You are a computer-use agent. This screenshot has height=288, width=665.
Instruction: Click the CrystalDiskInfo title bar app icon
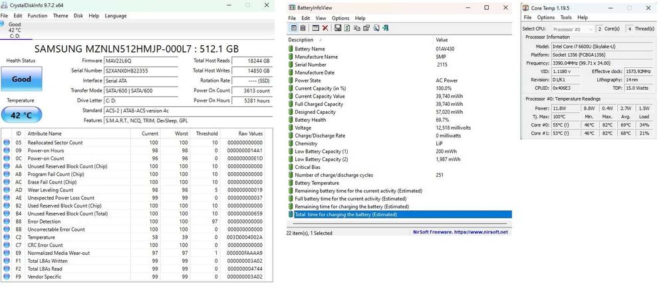coord(3,5)
